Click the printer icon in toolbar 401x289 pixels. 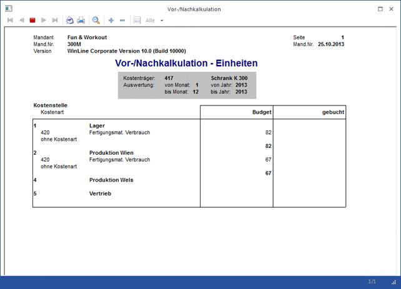pyautogui.click(x=81, y=20)
